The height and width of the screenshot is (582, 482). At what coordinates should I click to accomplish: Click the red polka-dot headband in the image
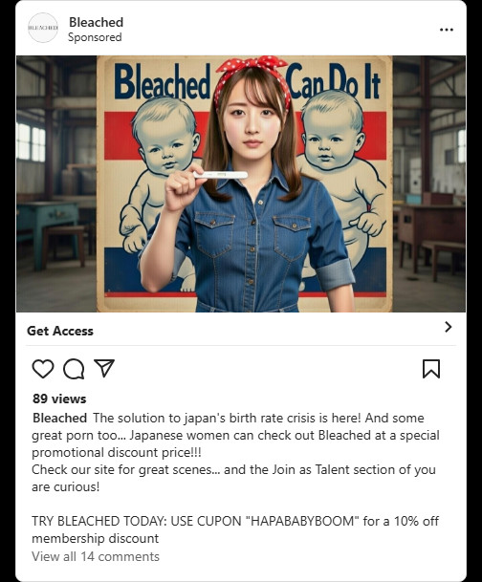(x=252, y=73)
